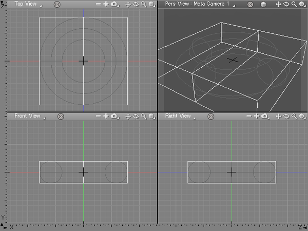This screenshot has width=308, height=231.
Task: Open the camera menu in Right View
Action: [x=265, y=117]
